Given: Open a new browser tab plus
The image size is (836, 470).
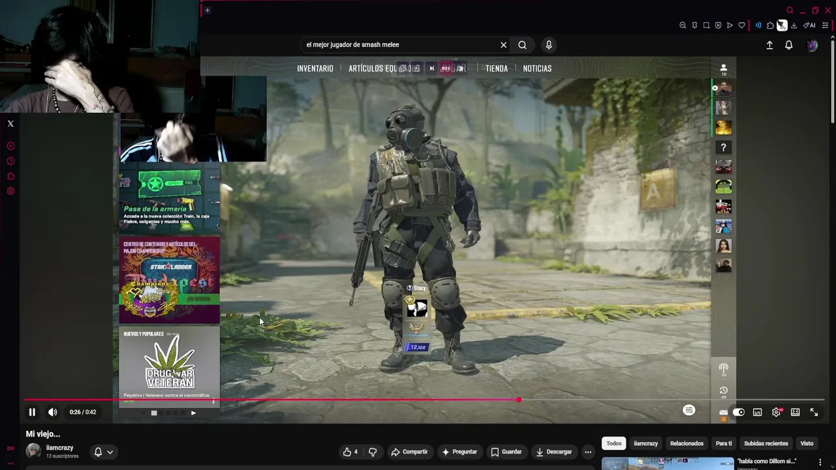Looking at the screenshot, I should (207, 10).
